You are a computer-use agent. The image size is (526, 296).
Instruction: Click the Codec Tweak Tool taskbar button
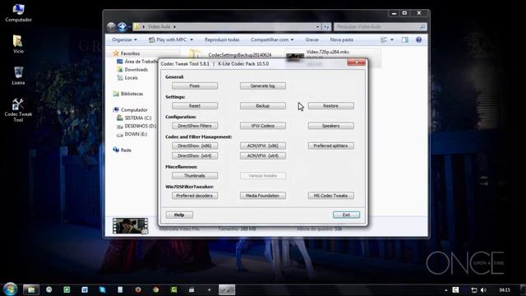coord(227,289)
